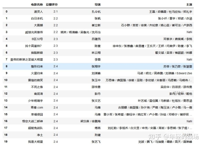204x145 pixels.
Task: Click the cast cell of 换脸新娘
Action: (173, 53)
